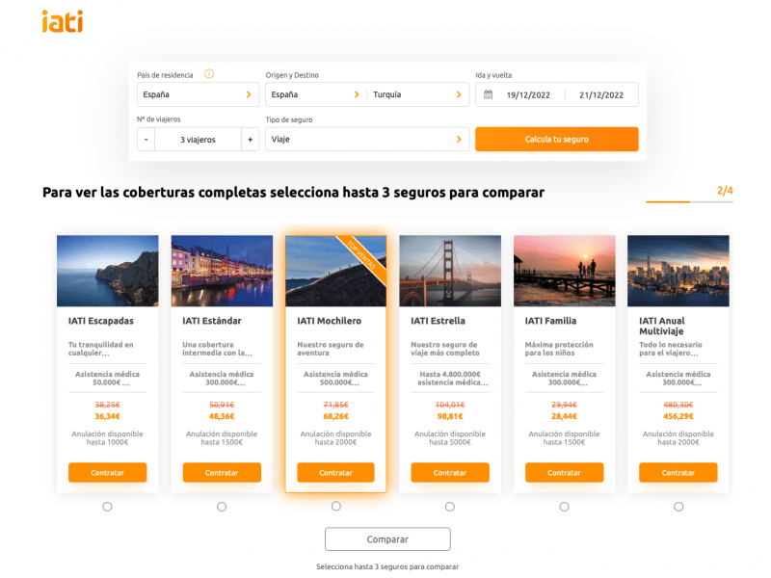Contratar the IATI Estándar insurance
771x578 pixels.
tap(222, 472)
